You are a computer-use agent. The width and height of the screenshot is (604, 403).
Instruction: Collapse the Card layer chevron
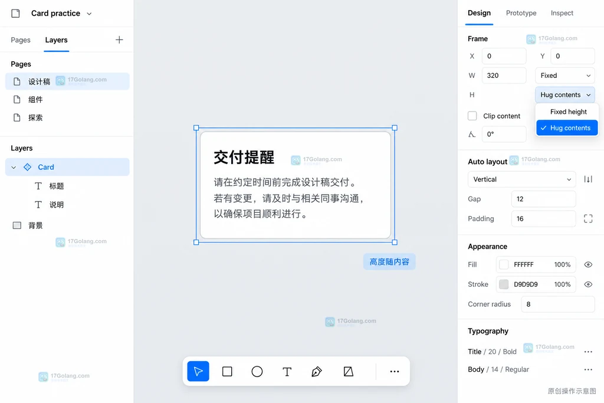pos(14,167)
